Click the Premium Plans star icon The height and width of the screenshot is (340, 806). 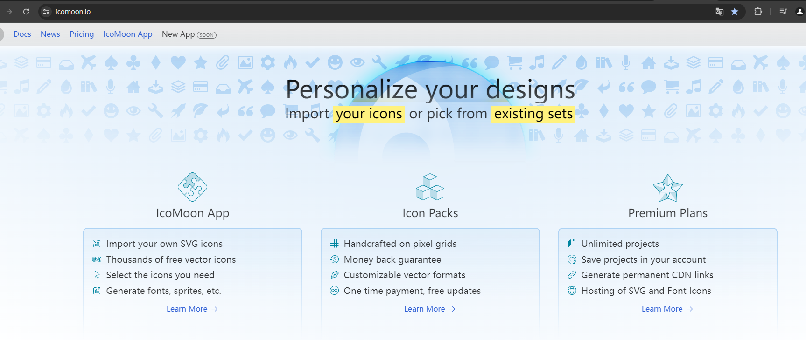[668, 188]
